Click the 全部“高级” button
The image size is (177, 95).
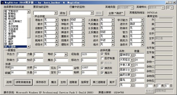pyautogui.click(x=116, y=13)
